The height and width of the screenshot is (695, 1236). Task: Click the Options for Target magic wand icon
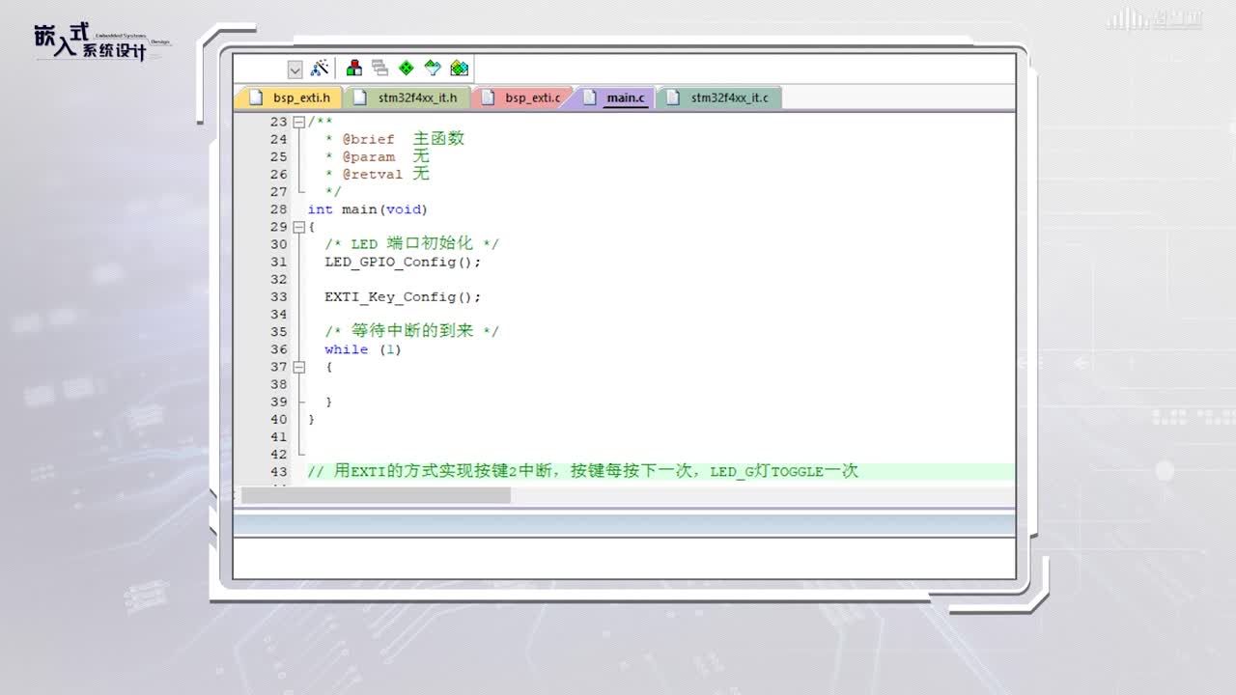[x=321, y=69]
